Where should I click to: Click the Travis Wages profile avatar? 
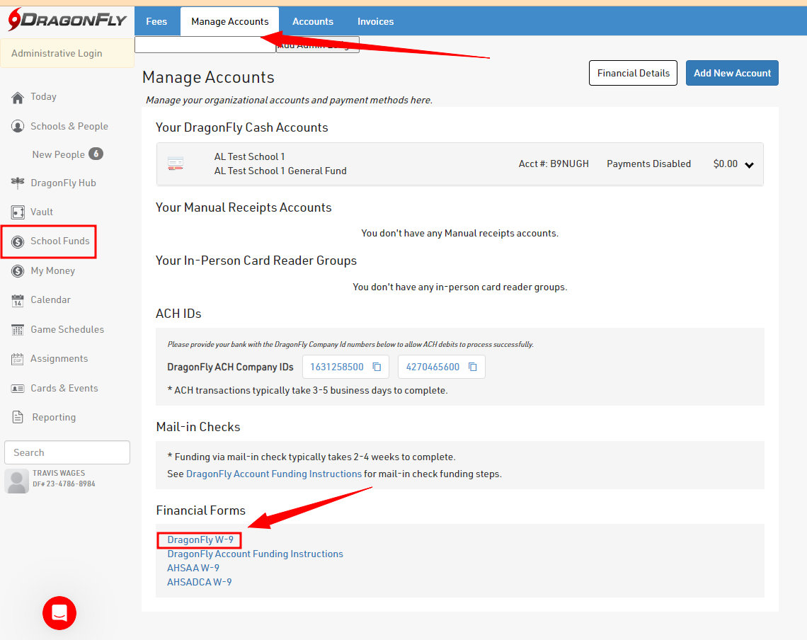(17, 480)
